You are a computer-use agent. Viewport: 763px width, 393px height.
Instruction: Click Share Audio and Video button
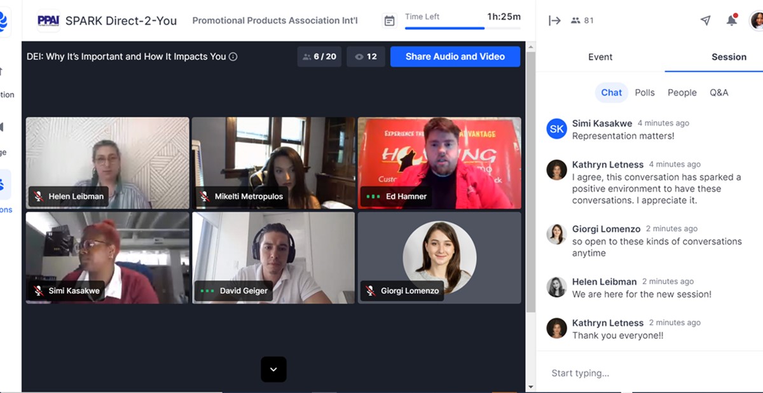tap(455, 57)
